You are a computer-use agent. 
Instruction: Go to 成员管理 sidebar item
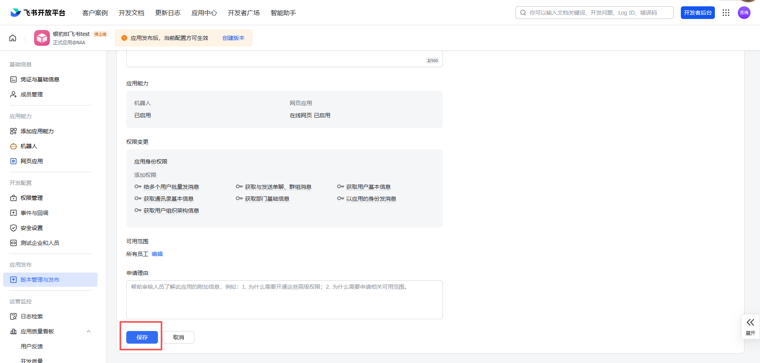click(x=32, y=94)
